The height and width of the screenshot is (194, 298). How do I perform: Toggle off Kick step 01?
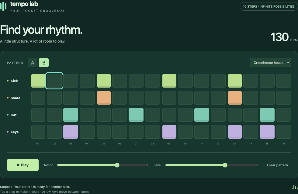pos(38,81)
